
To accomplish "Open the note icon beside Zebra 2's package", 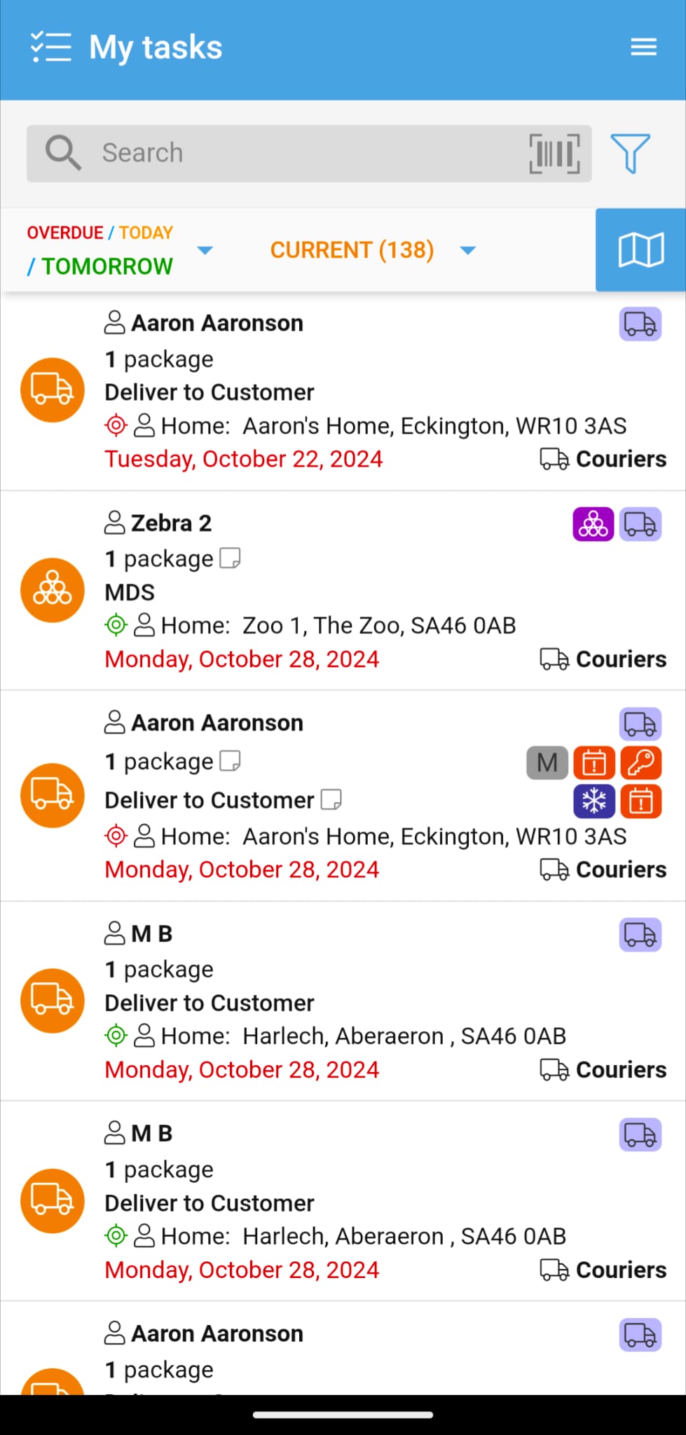I will 230,558.
